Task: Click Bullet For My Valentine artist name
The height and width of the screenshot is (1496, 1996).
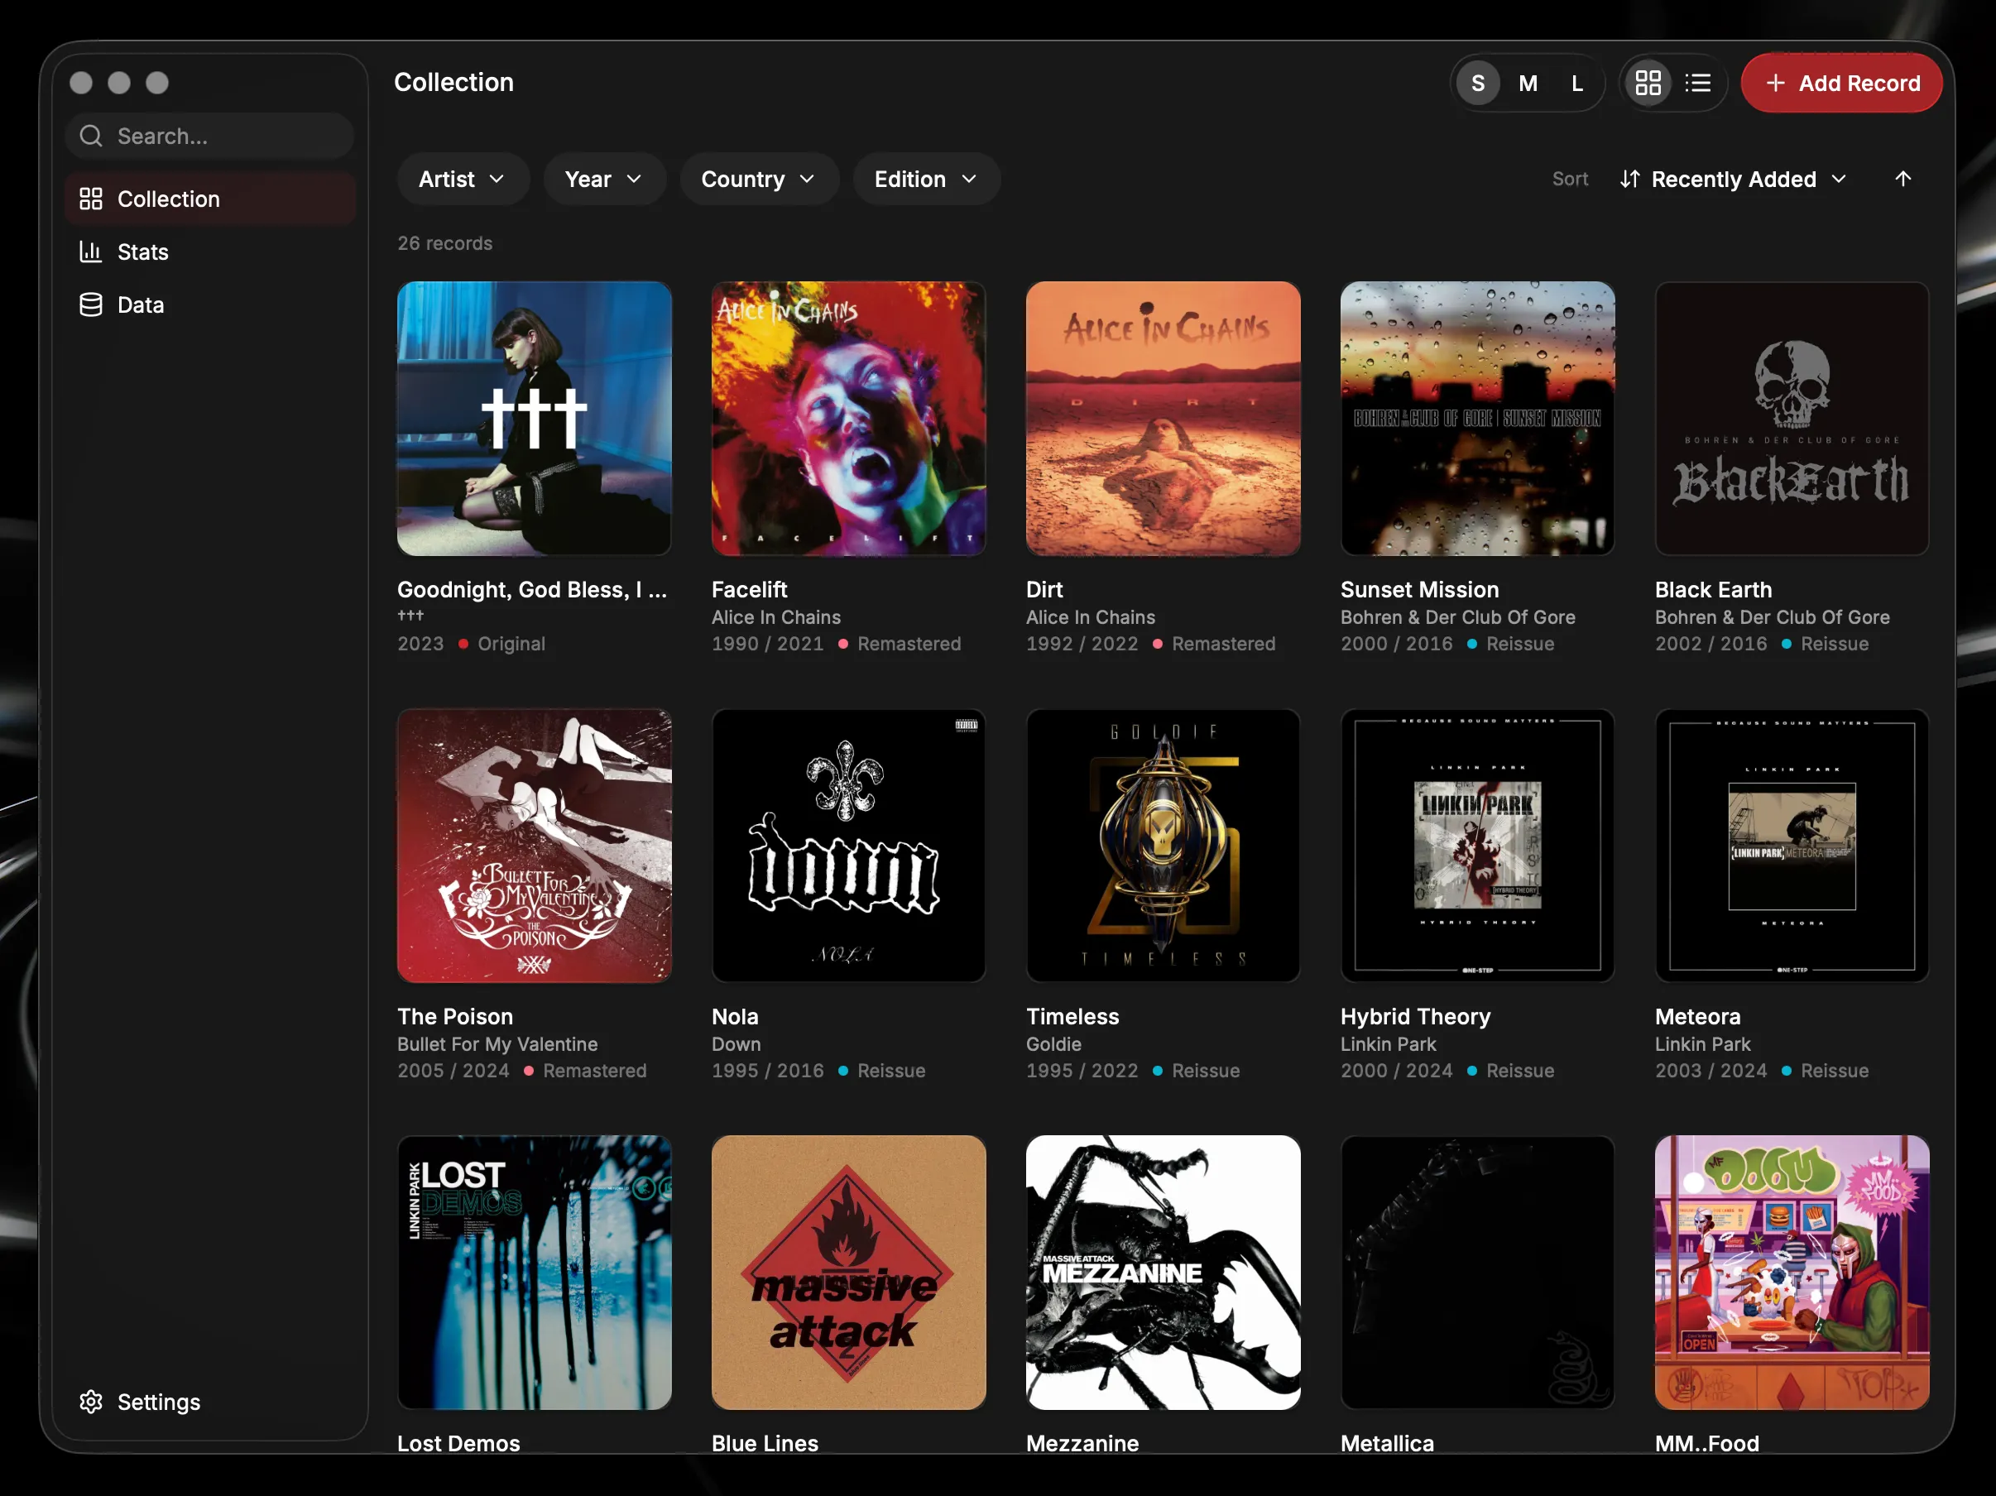Action: 497,1044
